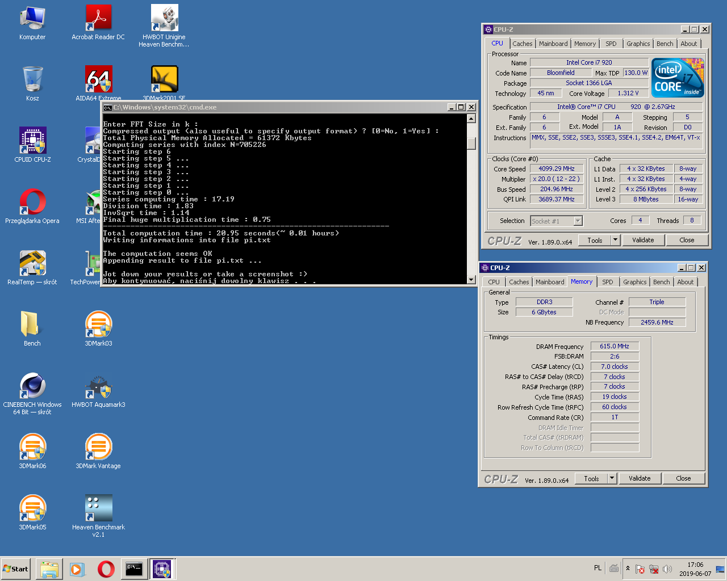Open Mainboard tab in lower CPU-Z window

550,282
